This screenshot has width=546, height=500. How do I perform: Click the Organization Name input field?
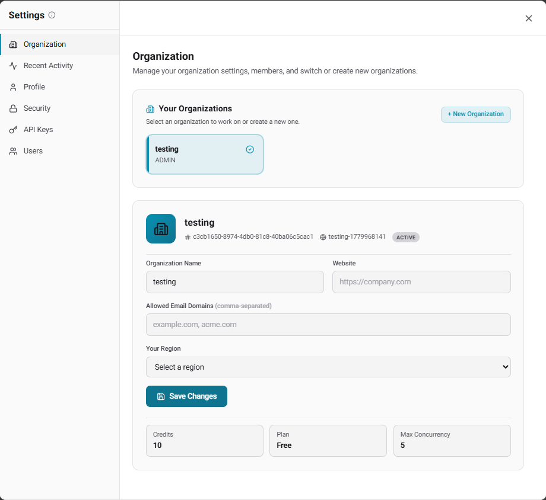click(x=235, y=282)
